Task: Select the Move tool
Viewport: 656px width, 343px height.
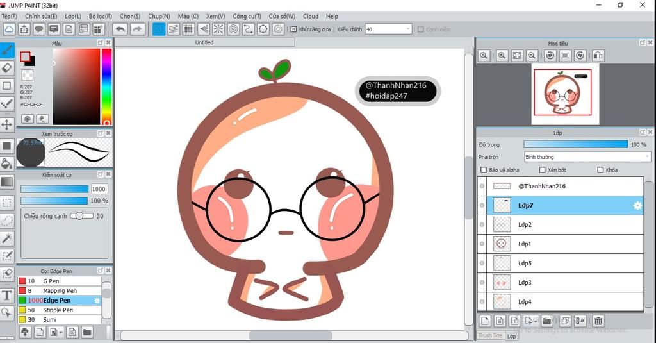Action: (x=7, y=124)
